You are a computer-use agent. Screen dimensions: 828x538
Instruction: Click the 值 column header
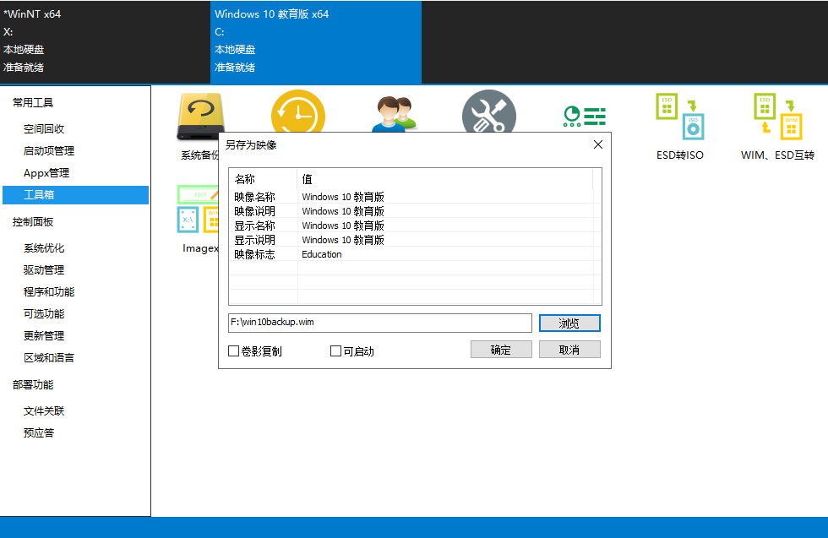[x=445, y=180]
